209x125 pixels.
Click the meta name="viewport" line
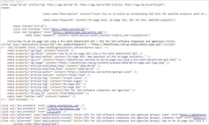(88, 35)
